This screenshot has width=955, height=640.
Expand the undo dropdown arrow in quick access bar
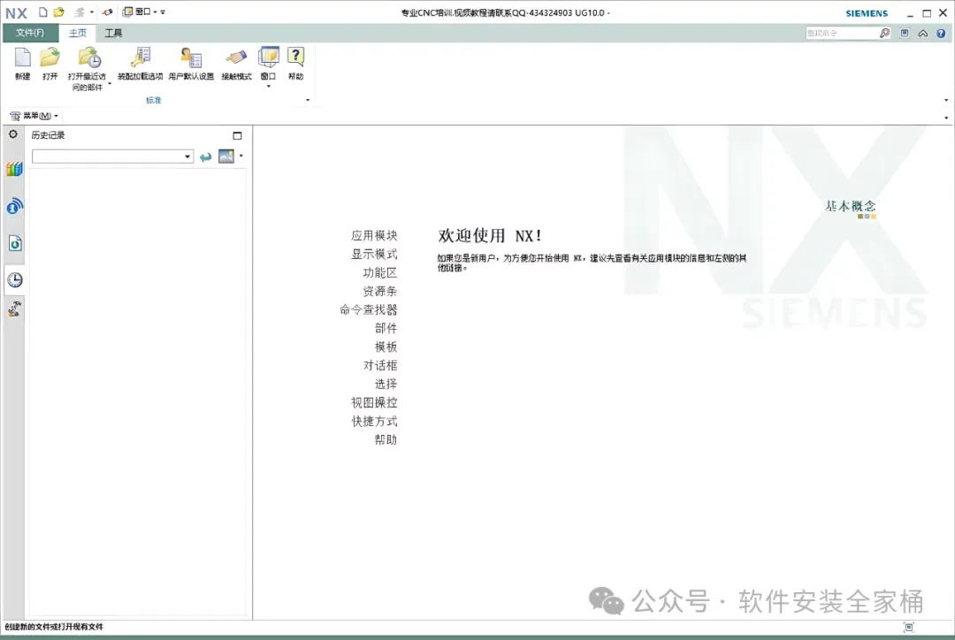pos(92,12)
